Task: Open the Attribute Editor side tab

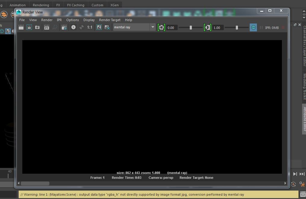Action: pyautogui.click(x=304, y=119)
